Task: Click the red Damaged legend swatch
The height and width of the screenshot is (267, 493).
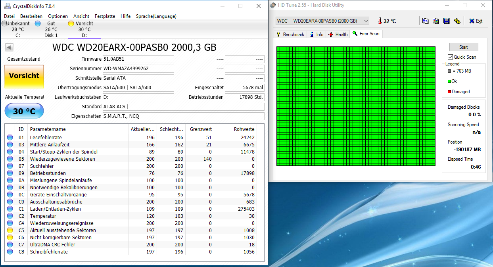Action: click(x=449, y=92)
